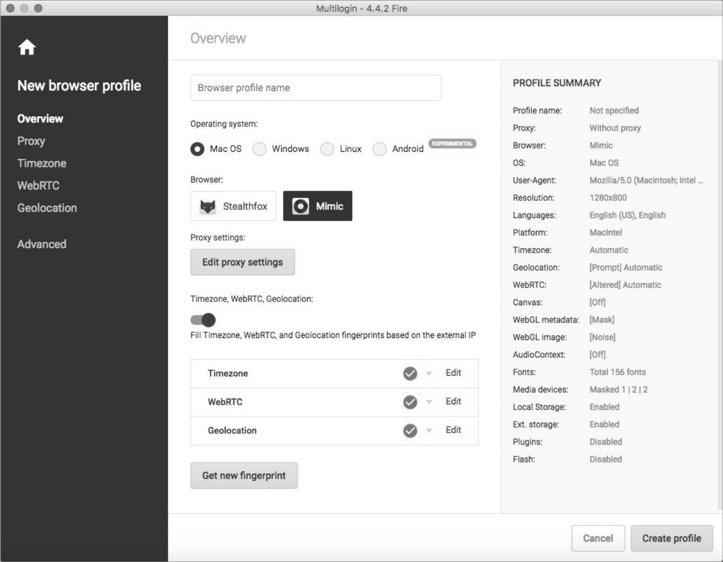
Task: Choose the Mimic browser icon
Action: point(301,206)
